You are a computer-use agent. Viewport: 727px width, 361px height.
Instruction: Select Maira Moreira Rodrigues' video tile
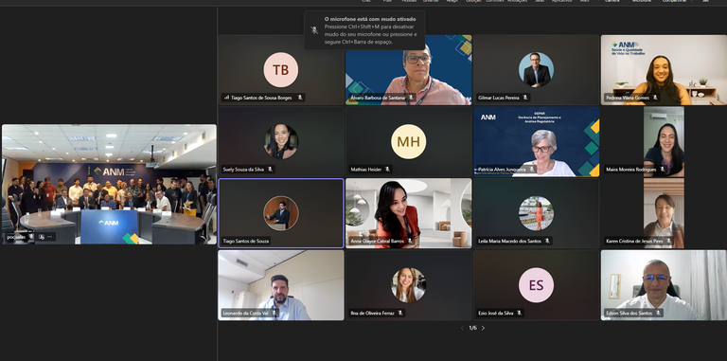tap(664, 141)
